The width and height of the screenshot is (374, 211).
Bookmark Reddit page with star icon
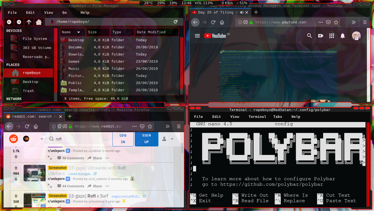coord(150,126)
